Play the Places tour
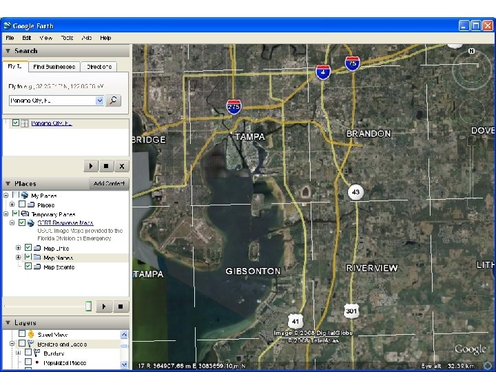The width and height of the screenshot is (496, 372). [x=104, y=306]
